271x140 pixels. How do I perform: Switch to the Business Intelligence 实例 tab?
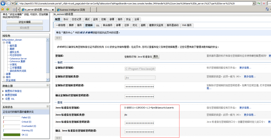(73, 10)
